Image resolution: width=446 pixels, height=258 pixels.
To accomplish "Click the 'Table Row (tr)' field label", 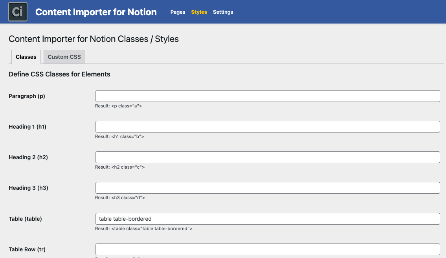I will click(x=28, y=249).
